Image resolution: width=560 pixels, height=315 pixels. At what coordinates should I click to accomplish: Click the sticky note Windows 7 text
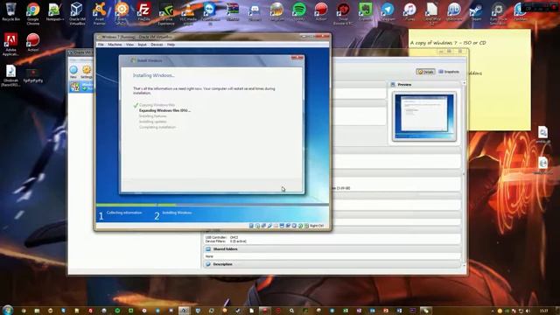click(448, 43)
